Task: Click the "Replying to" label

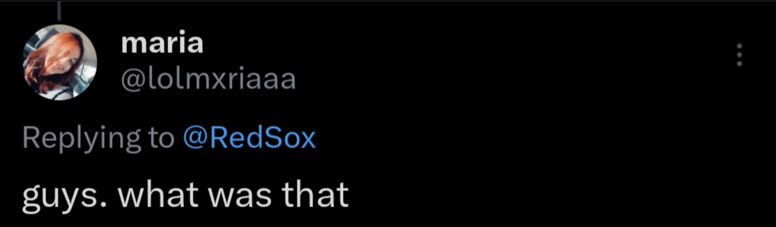Action: click(x=98, y=138)
